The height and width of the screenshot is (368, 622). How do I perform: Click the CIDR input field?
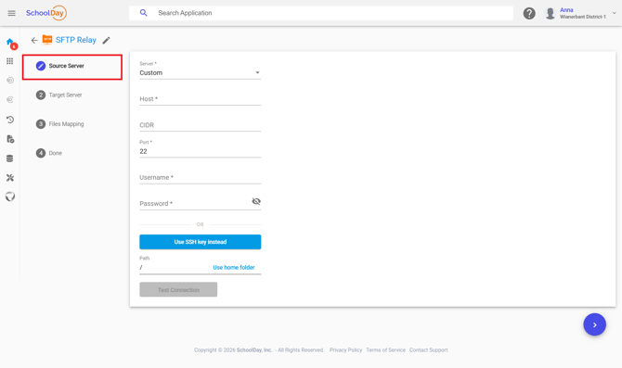(200, 125)
